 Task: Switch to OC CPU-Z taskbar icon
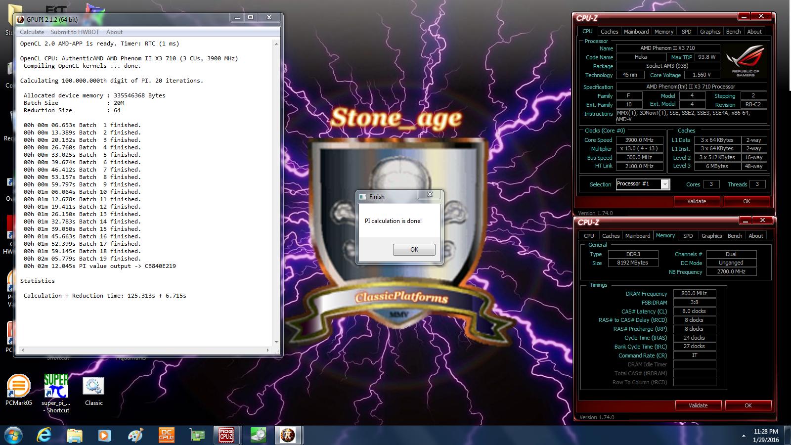click(x=166, y=435)
